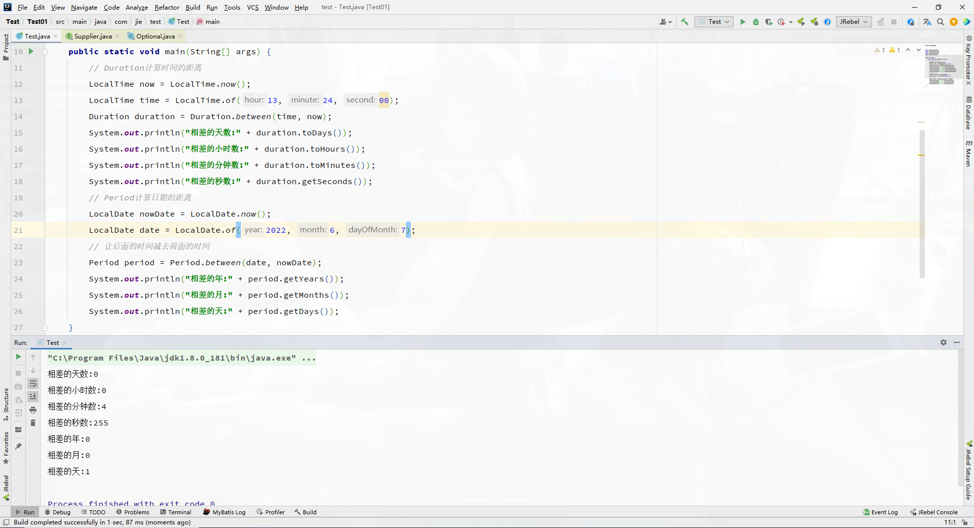Open the File menu

tap(22, 7)
